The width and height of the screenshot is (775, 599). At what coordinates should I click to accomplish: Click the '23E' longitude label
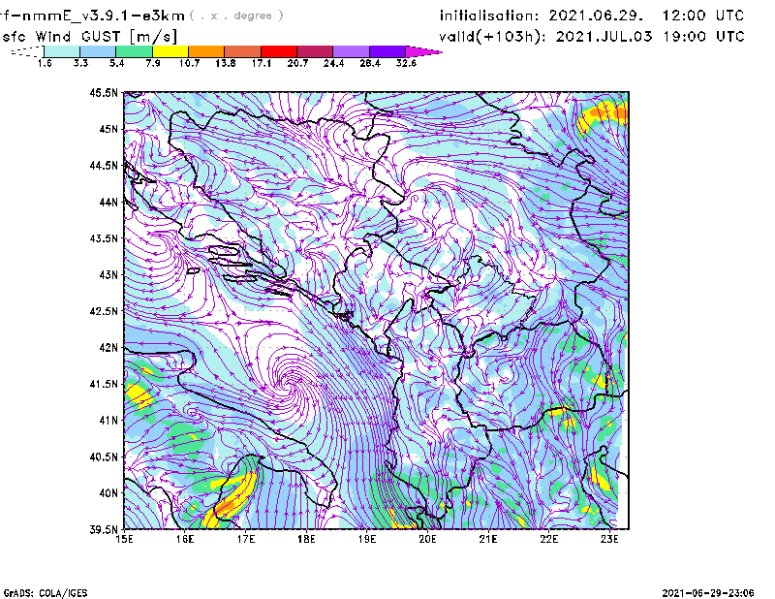pos(609,539)
